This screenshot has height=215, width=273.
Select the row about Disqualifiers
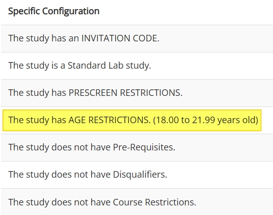click(x=137, y=175)
